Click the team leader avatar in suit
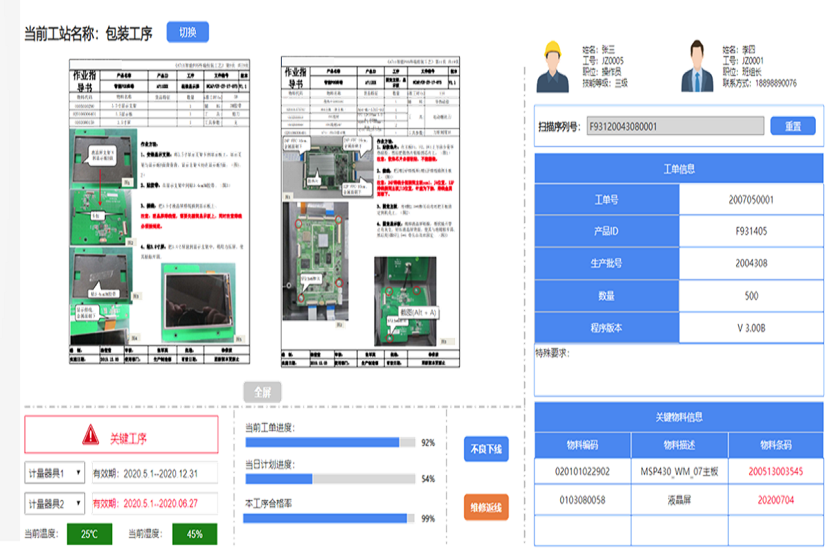 (x=696, y=66)
